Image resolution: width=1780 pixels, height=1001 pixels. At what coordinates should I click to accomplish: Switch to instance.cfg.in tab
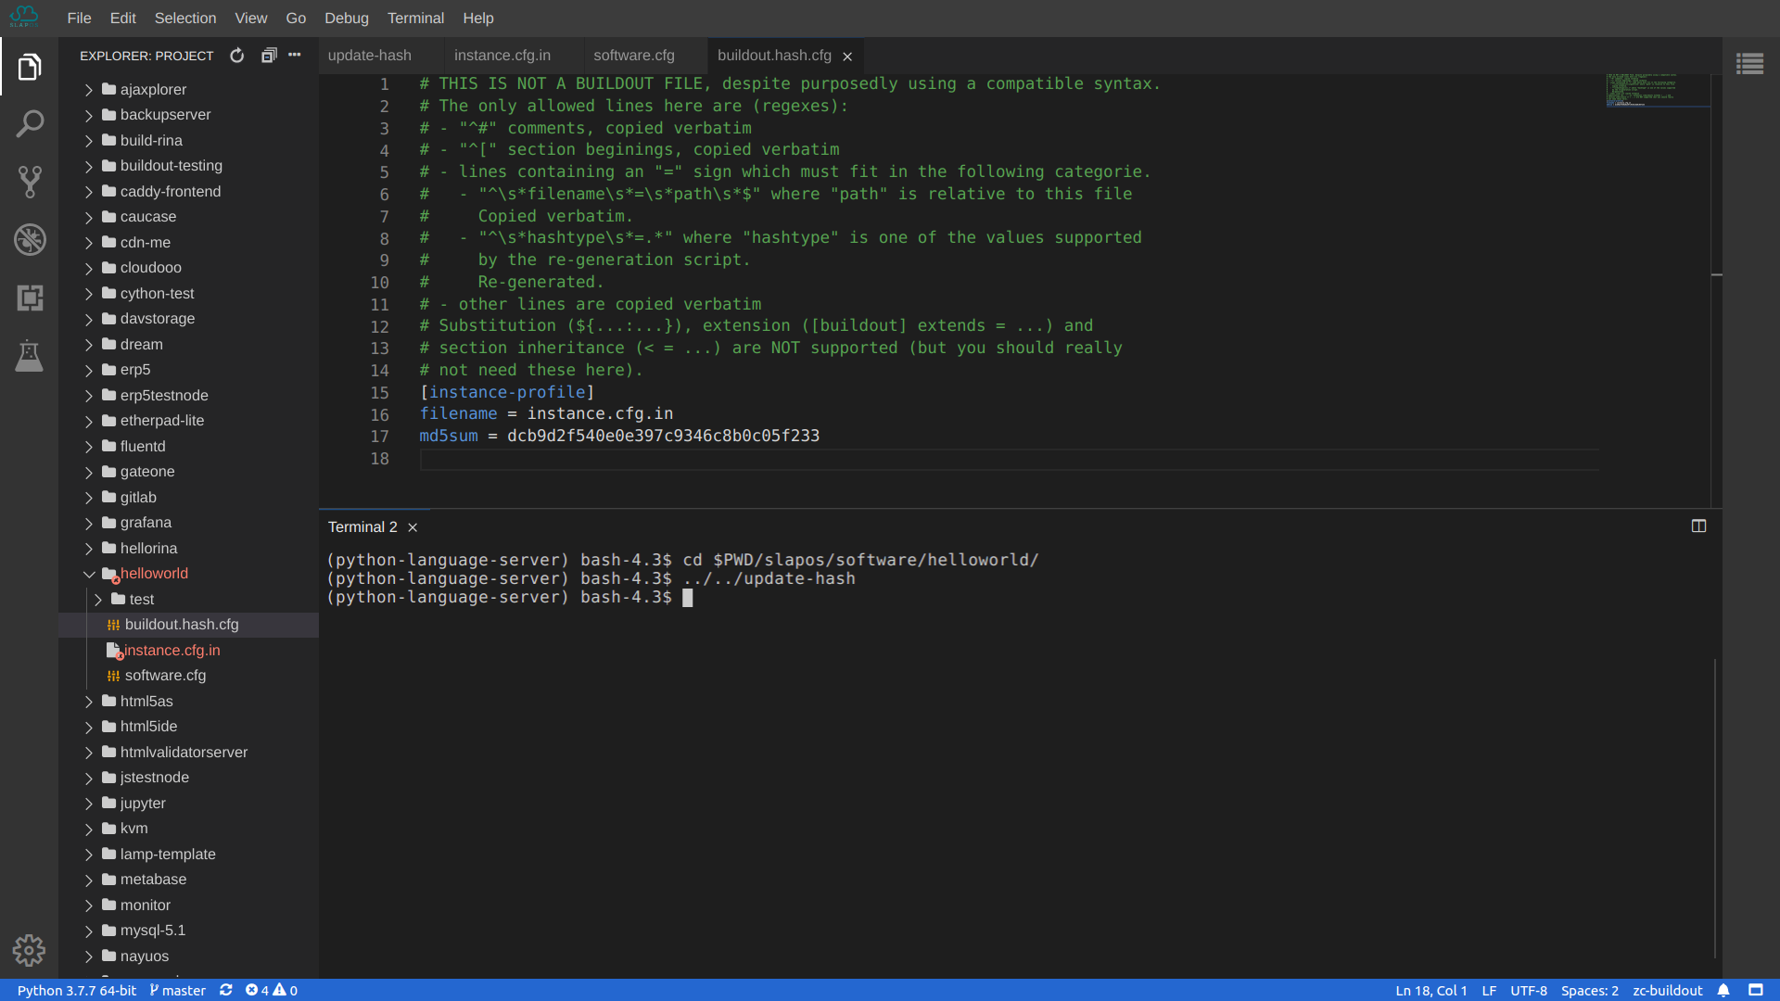502,56
